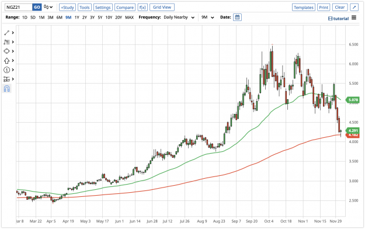The width and height of the screenshot is (365, 229).
Task: Clear the chart
Action: pyautogui.click(x=340, y=7)
